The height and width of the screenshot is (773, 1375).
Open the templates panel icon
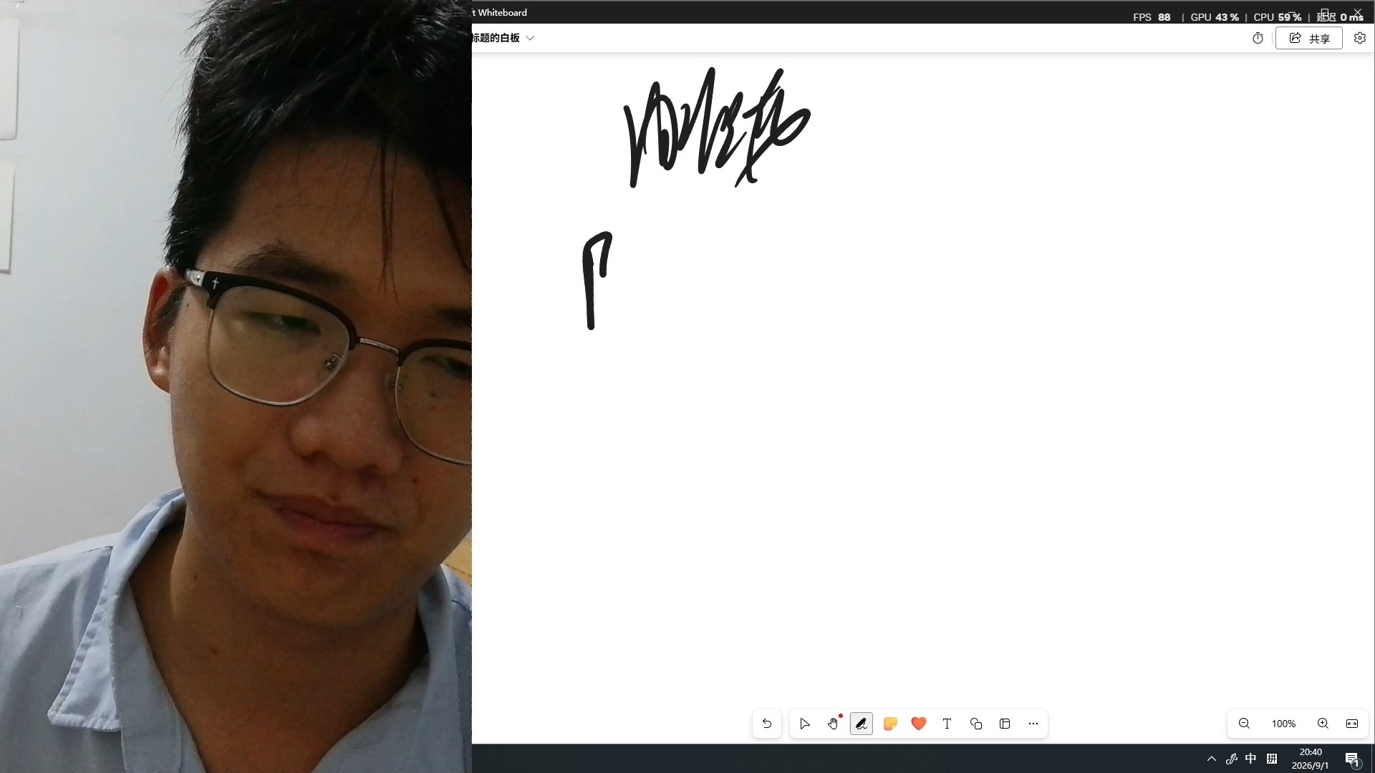click(x=1005, y=724)
